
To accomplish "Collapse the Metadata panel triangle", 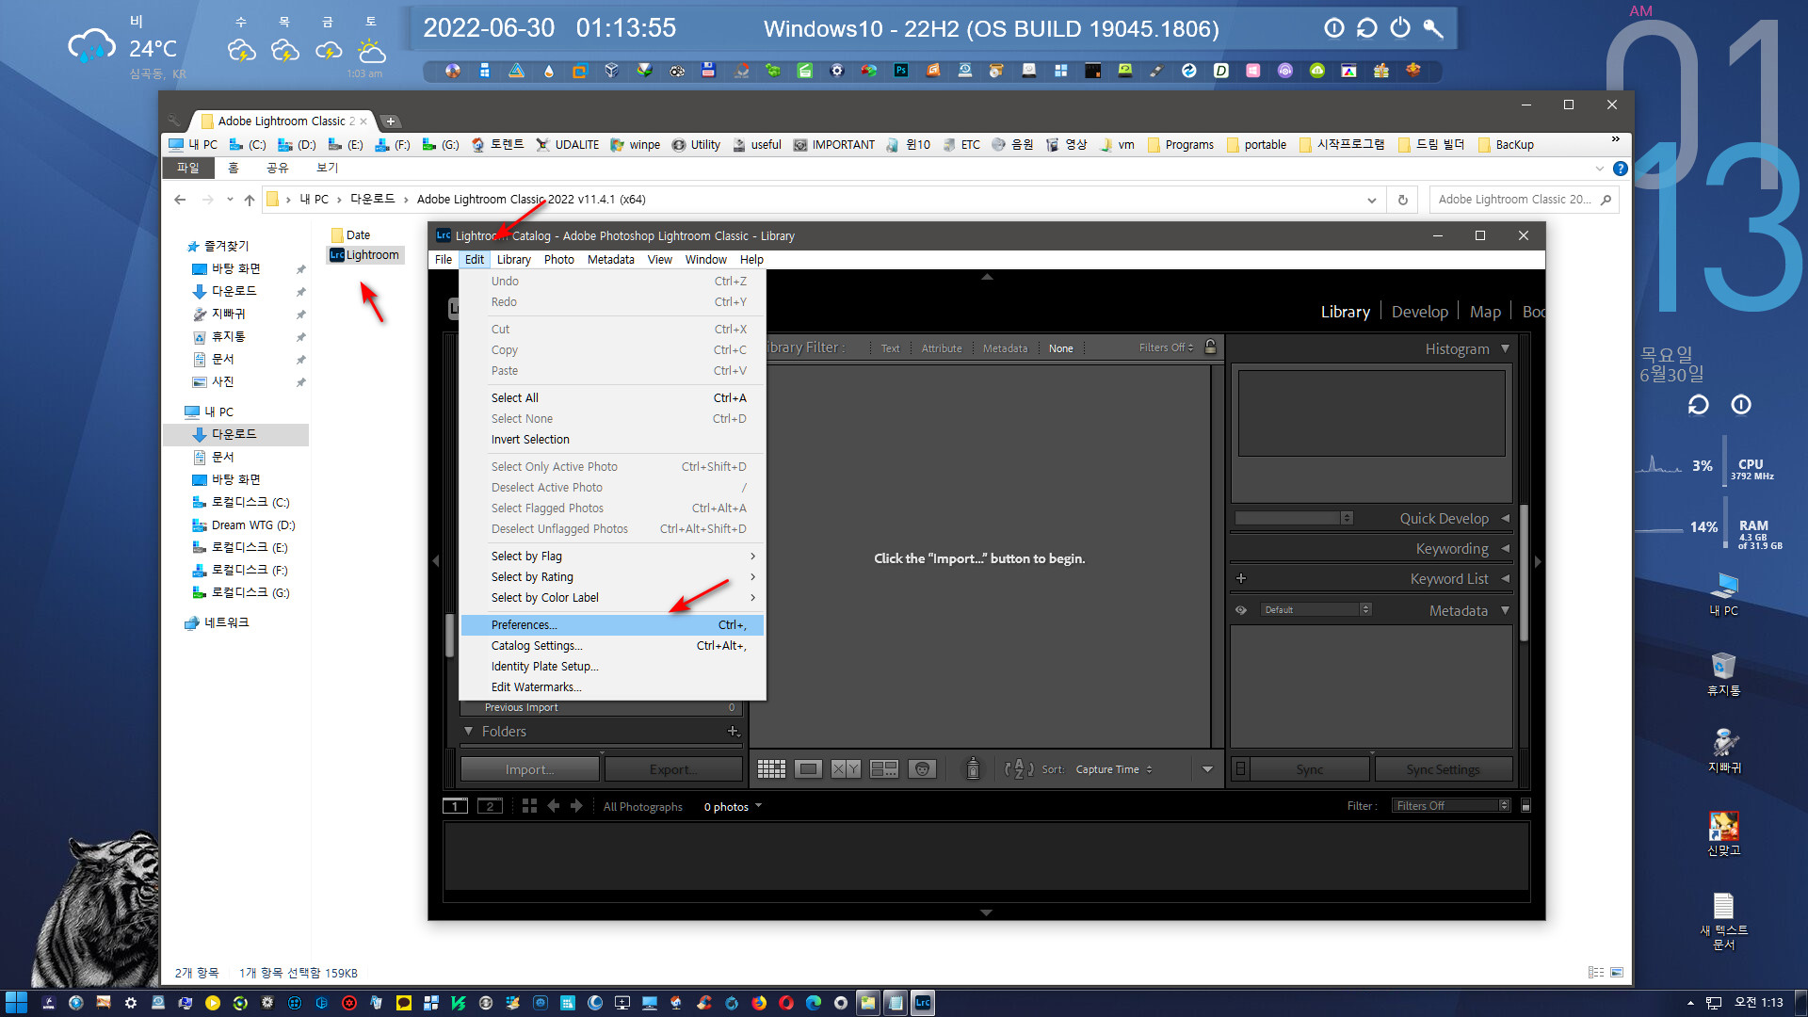I will coord(1505,610).
